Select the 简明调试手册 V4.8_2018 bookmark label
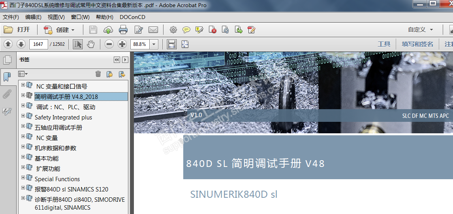This screenshot has height=214, width=453. click(81, 97)
